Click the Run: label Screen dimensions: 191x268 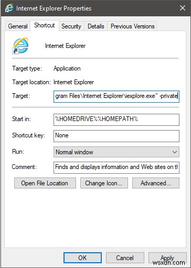point(18,152)
